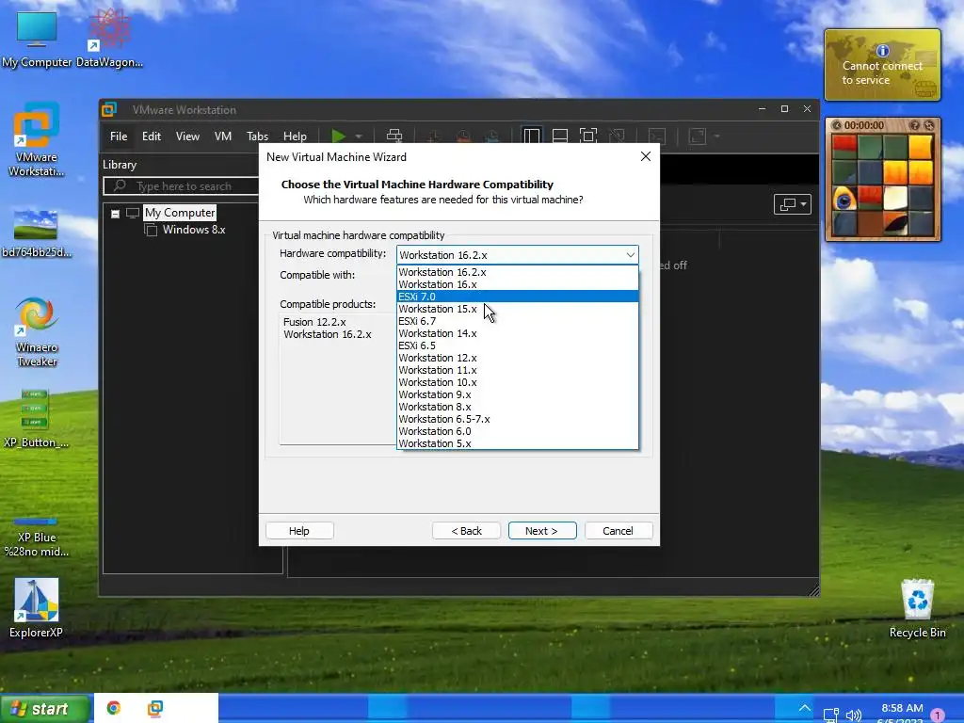
Task: Click the VMware Workstation taskbar button
Action: coord(155,708)
